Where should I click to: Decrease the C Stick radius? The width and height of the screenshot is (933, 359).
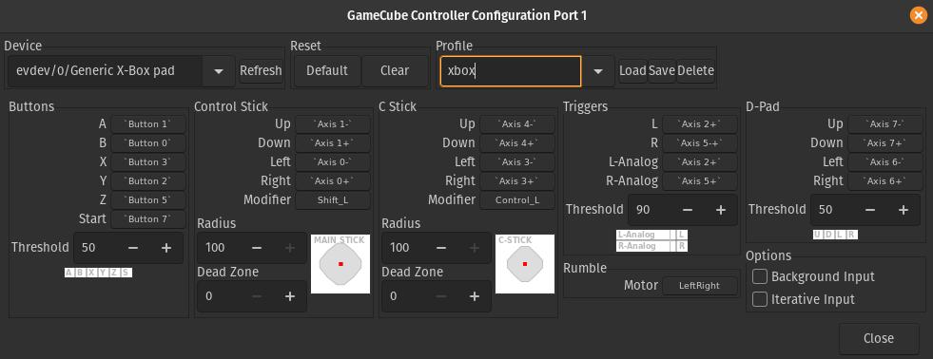pyautogui.click(x=441, y=248)
